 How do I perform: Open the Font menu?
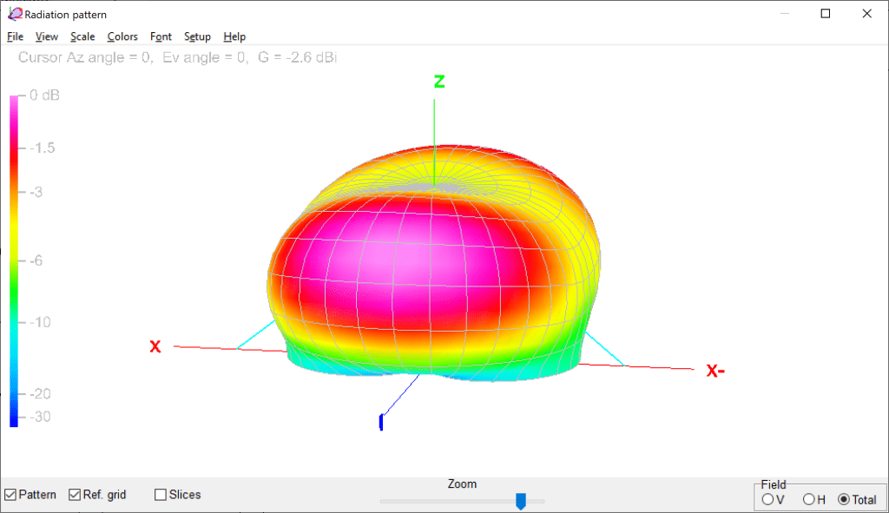coord(161,36)
